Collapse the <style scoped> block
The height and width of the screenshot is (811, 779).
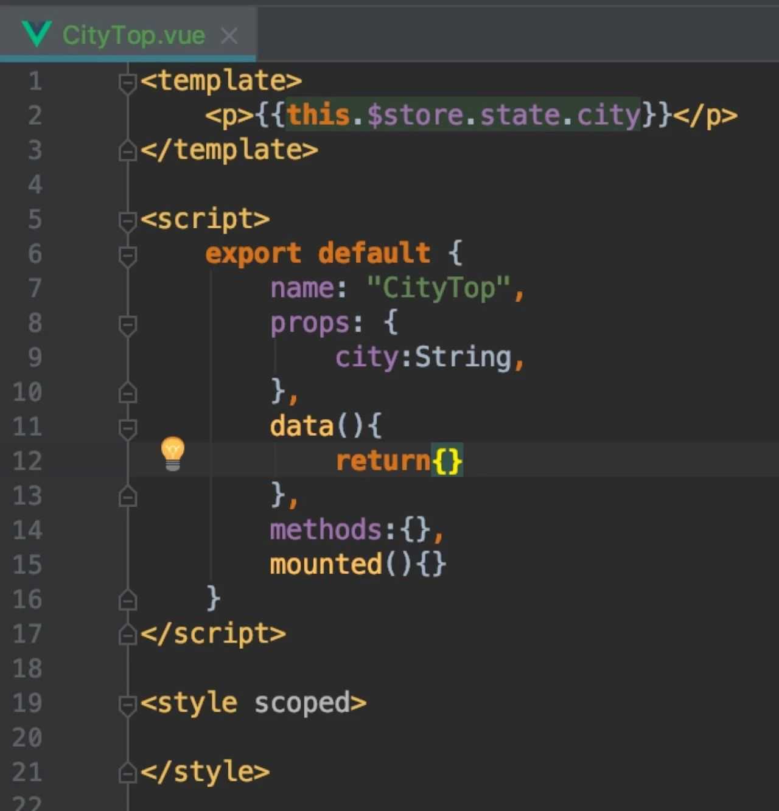127,705
